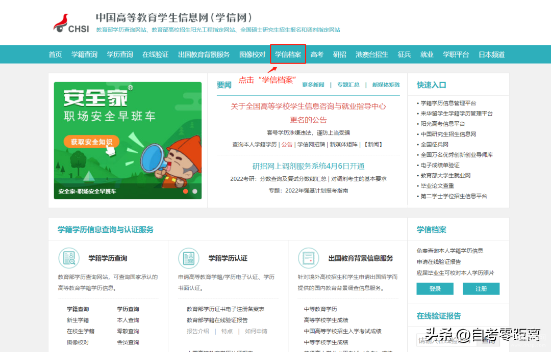This screenshot has width=551, height=352.
Task: Open 在线验证 menu item
Action: (155, 55)
